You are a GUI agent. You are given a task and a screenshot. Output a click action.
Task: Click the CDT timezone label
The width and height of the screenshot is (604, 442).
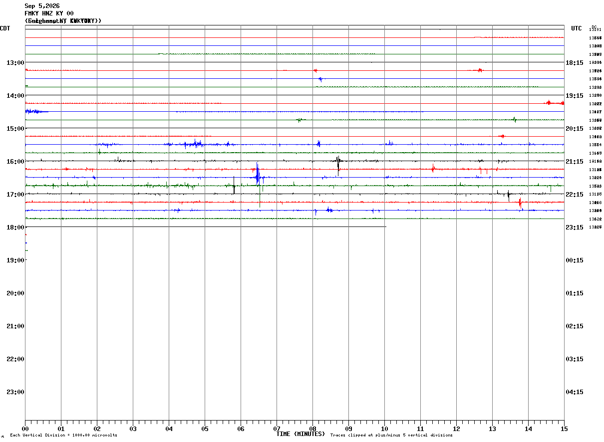[x=5, y=28]
